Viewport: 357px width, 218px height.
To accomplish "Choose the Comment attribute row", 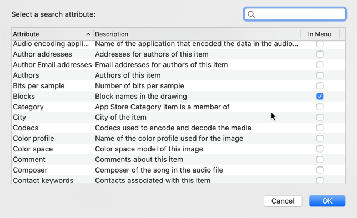I will tap(179, 159).
